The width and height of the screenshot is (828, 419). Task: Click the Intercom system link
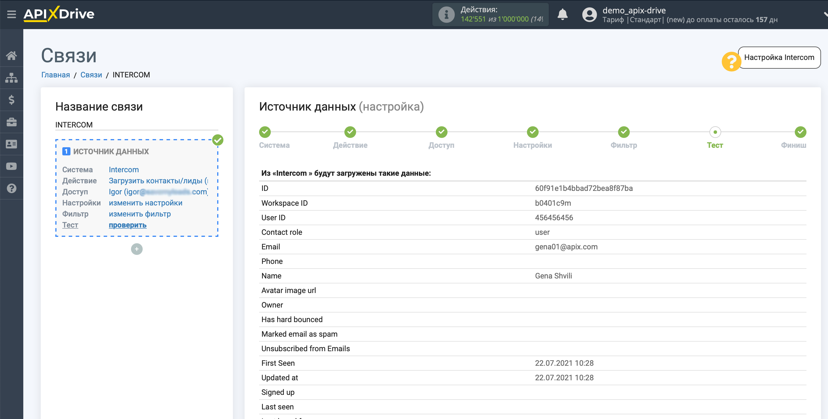(124, 170)
